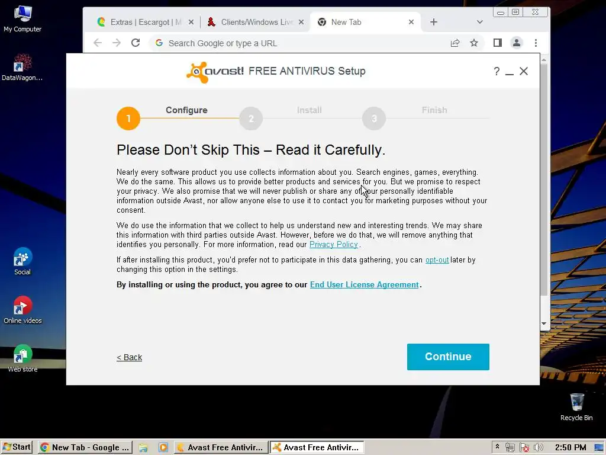This screenshot has width=606, height=455.
Task: Click media player quick launch icon in taskbar
Action: pos(163,448)
